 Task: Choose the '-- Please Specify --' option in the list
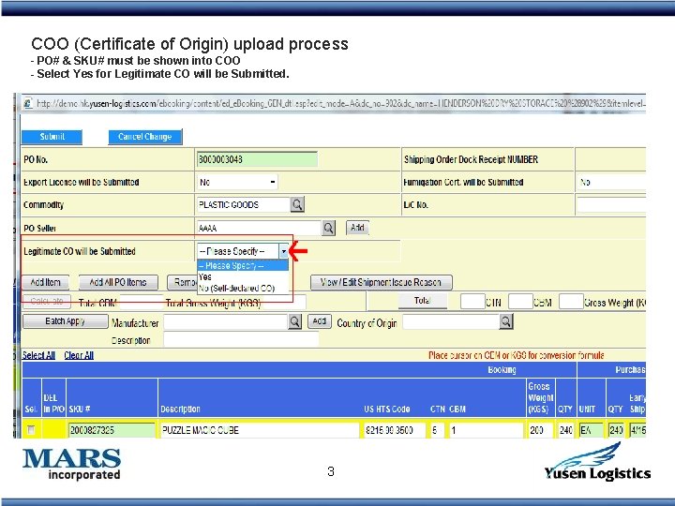pyautogui.click(x=243, y=265)
